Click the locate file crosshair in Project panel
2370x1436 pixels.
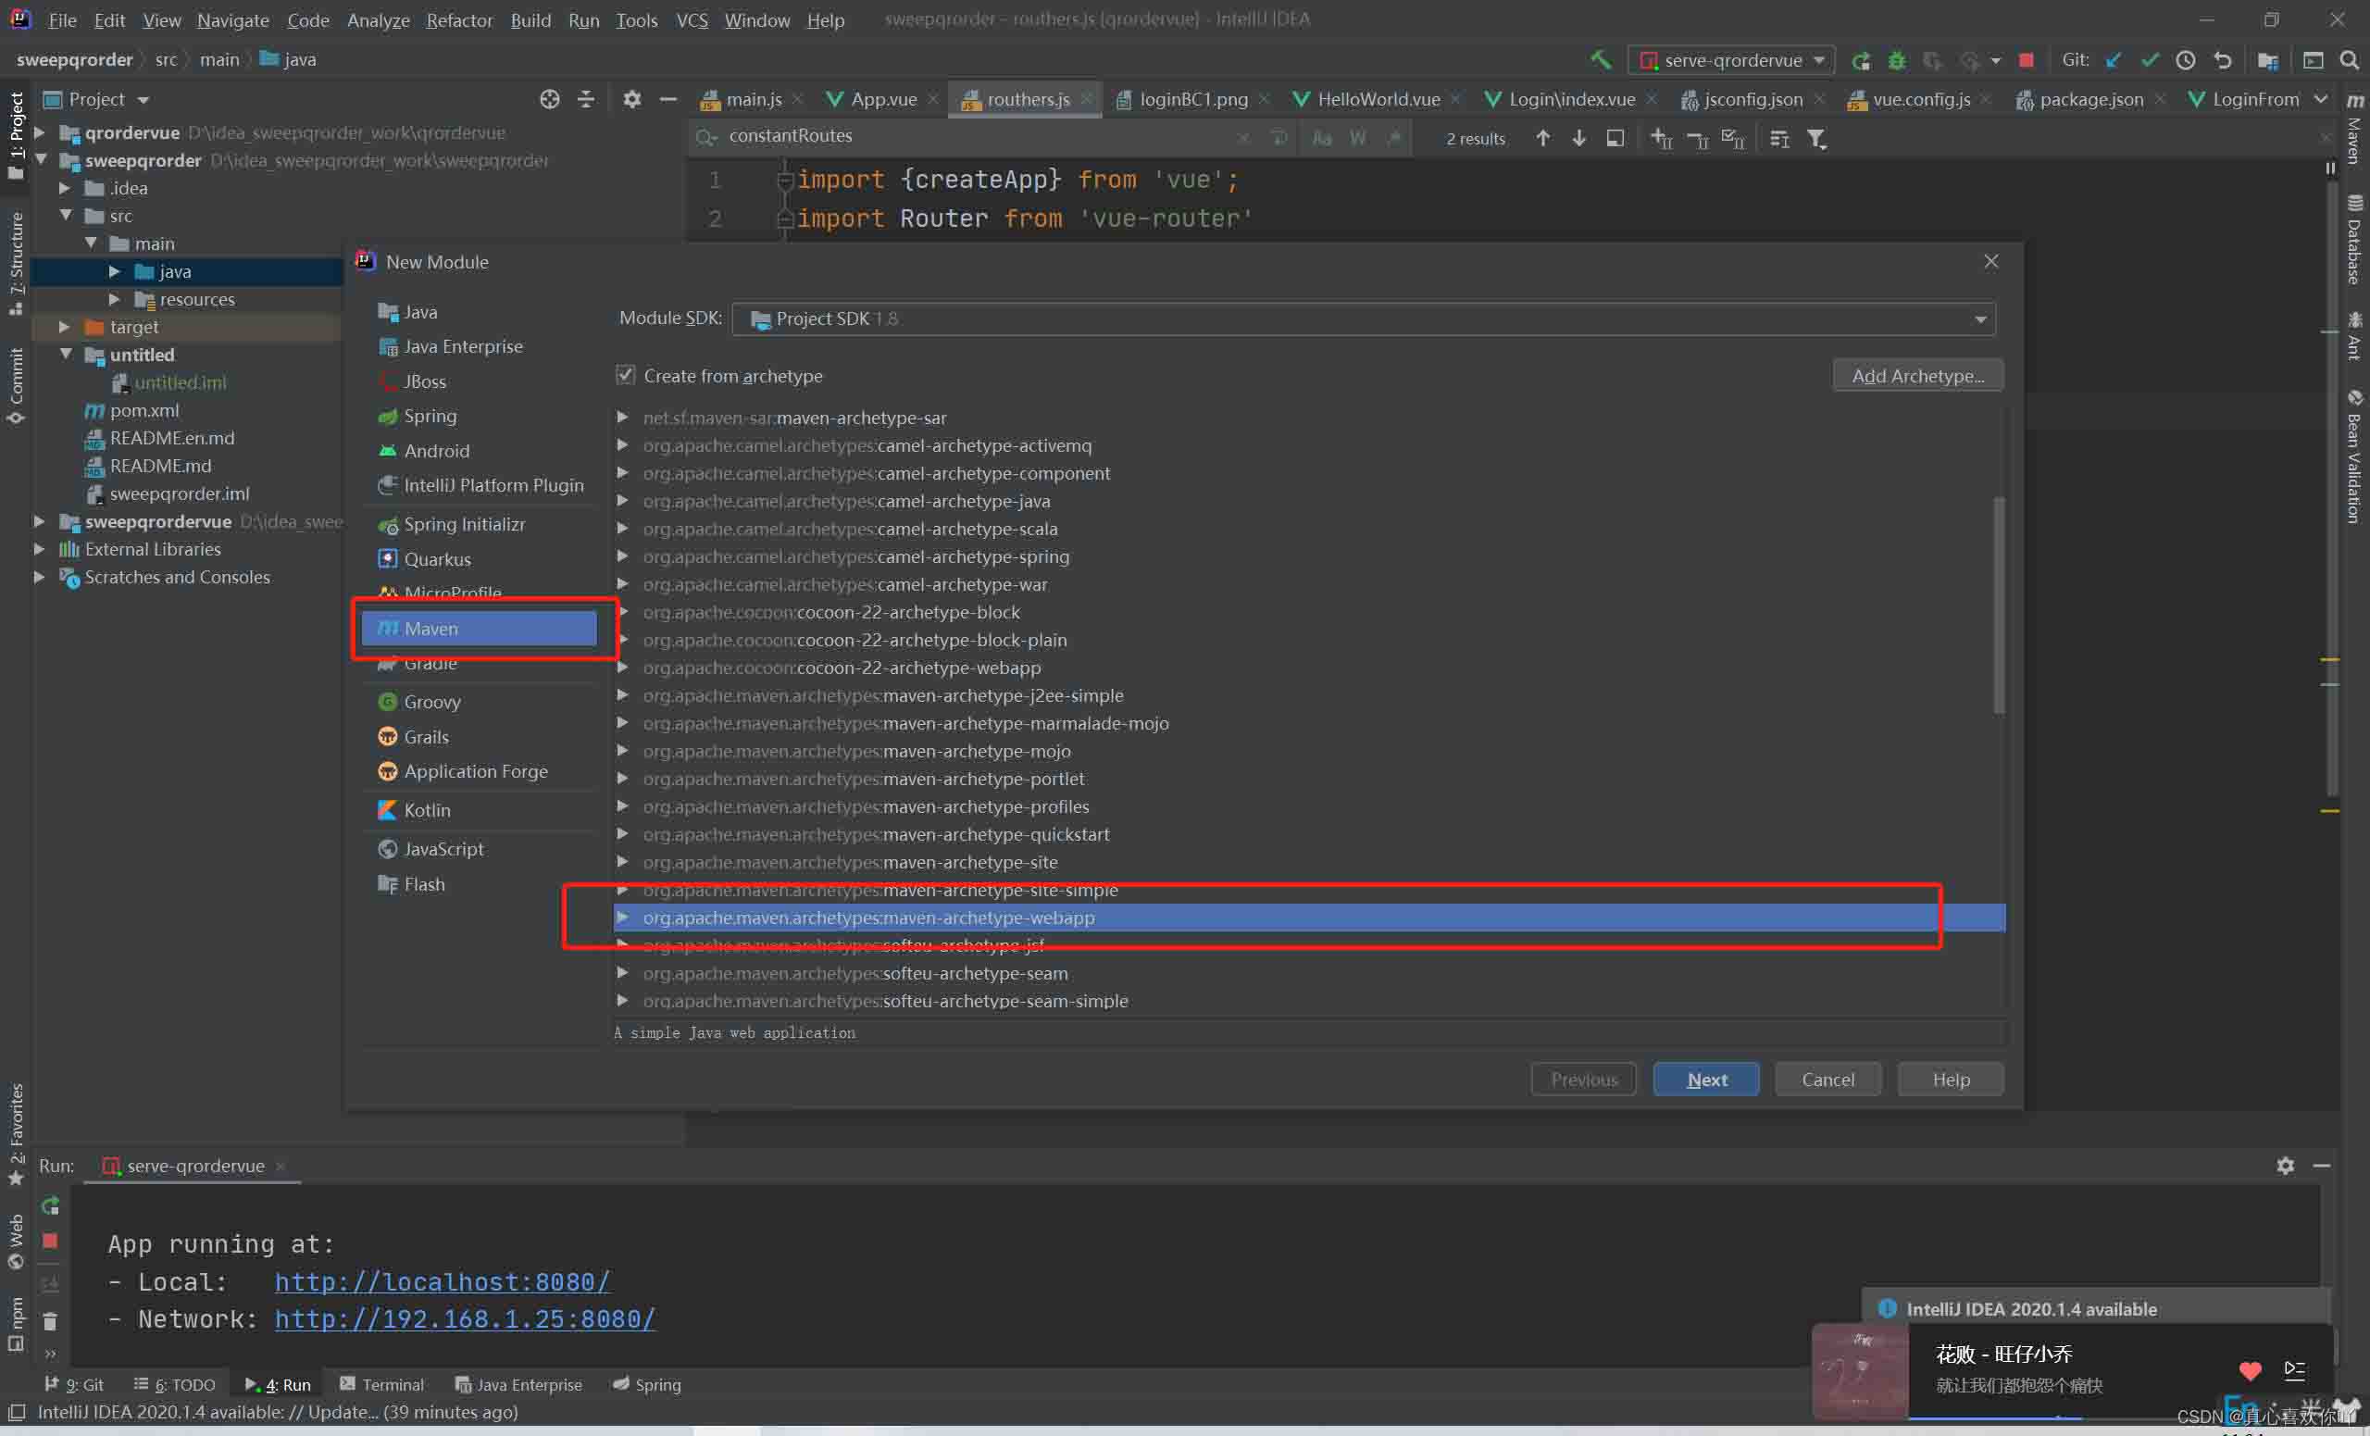549,99
